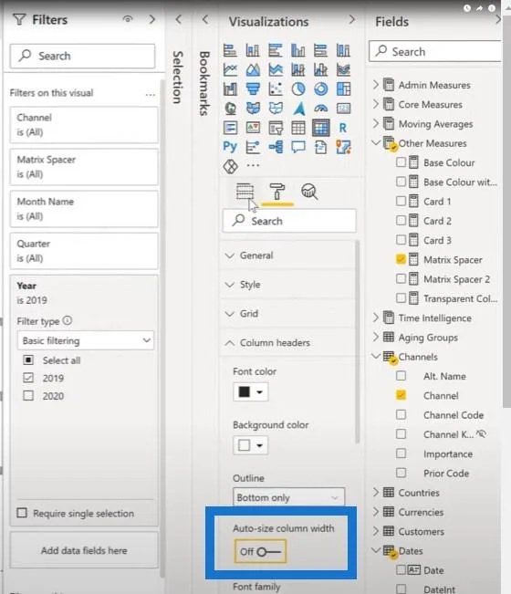Open the Selection pane tab
The image size is (511, 594).
(x=178, y=78)
